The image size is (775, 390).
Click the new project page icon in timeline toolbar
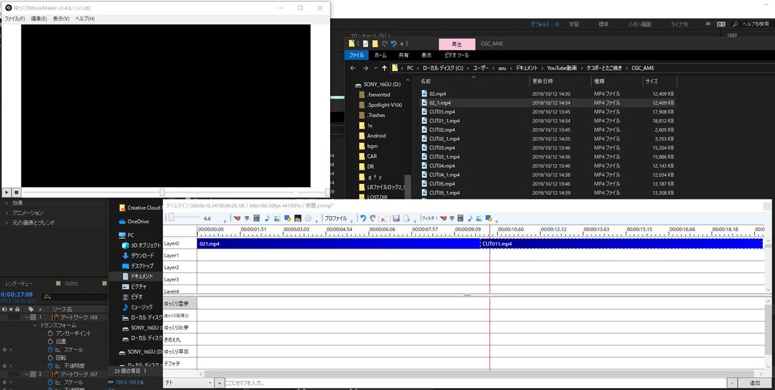(x=406, y=218)
